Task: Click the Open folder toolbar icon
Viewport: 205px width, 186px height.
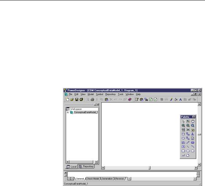Action: [72, 99]
